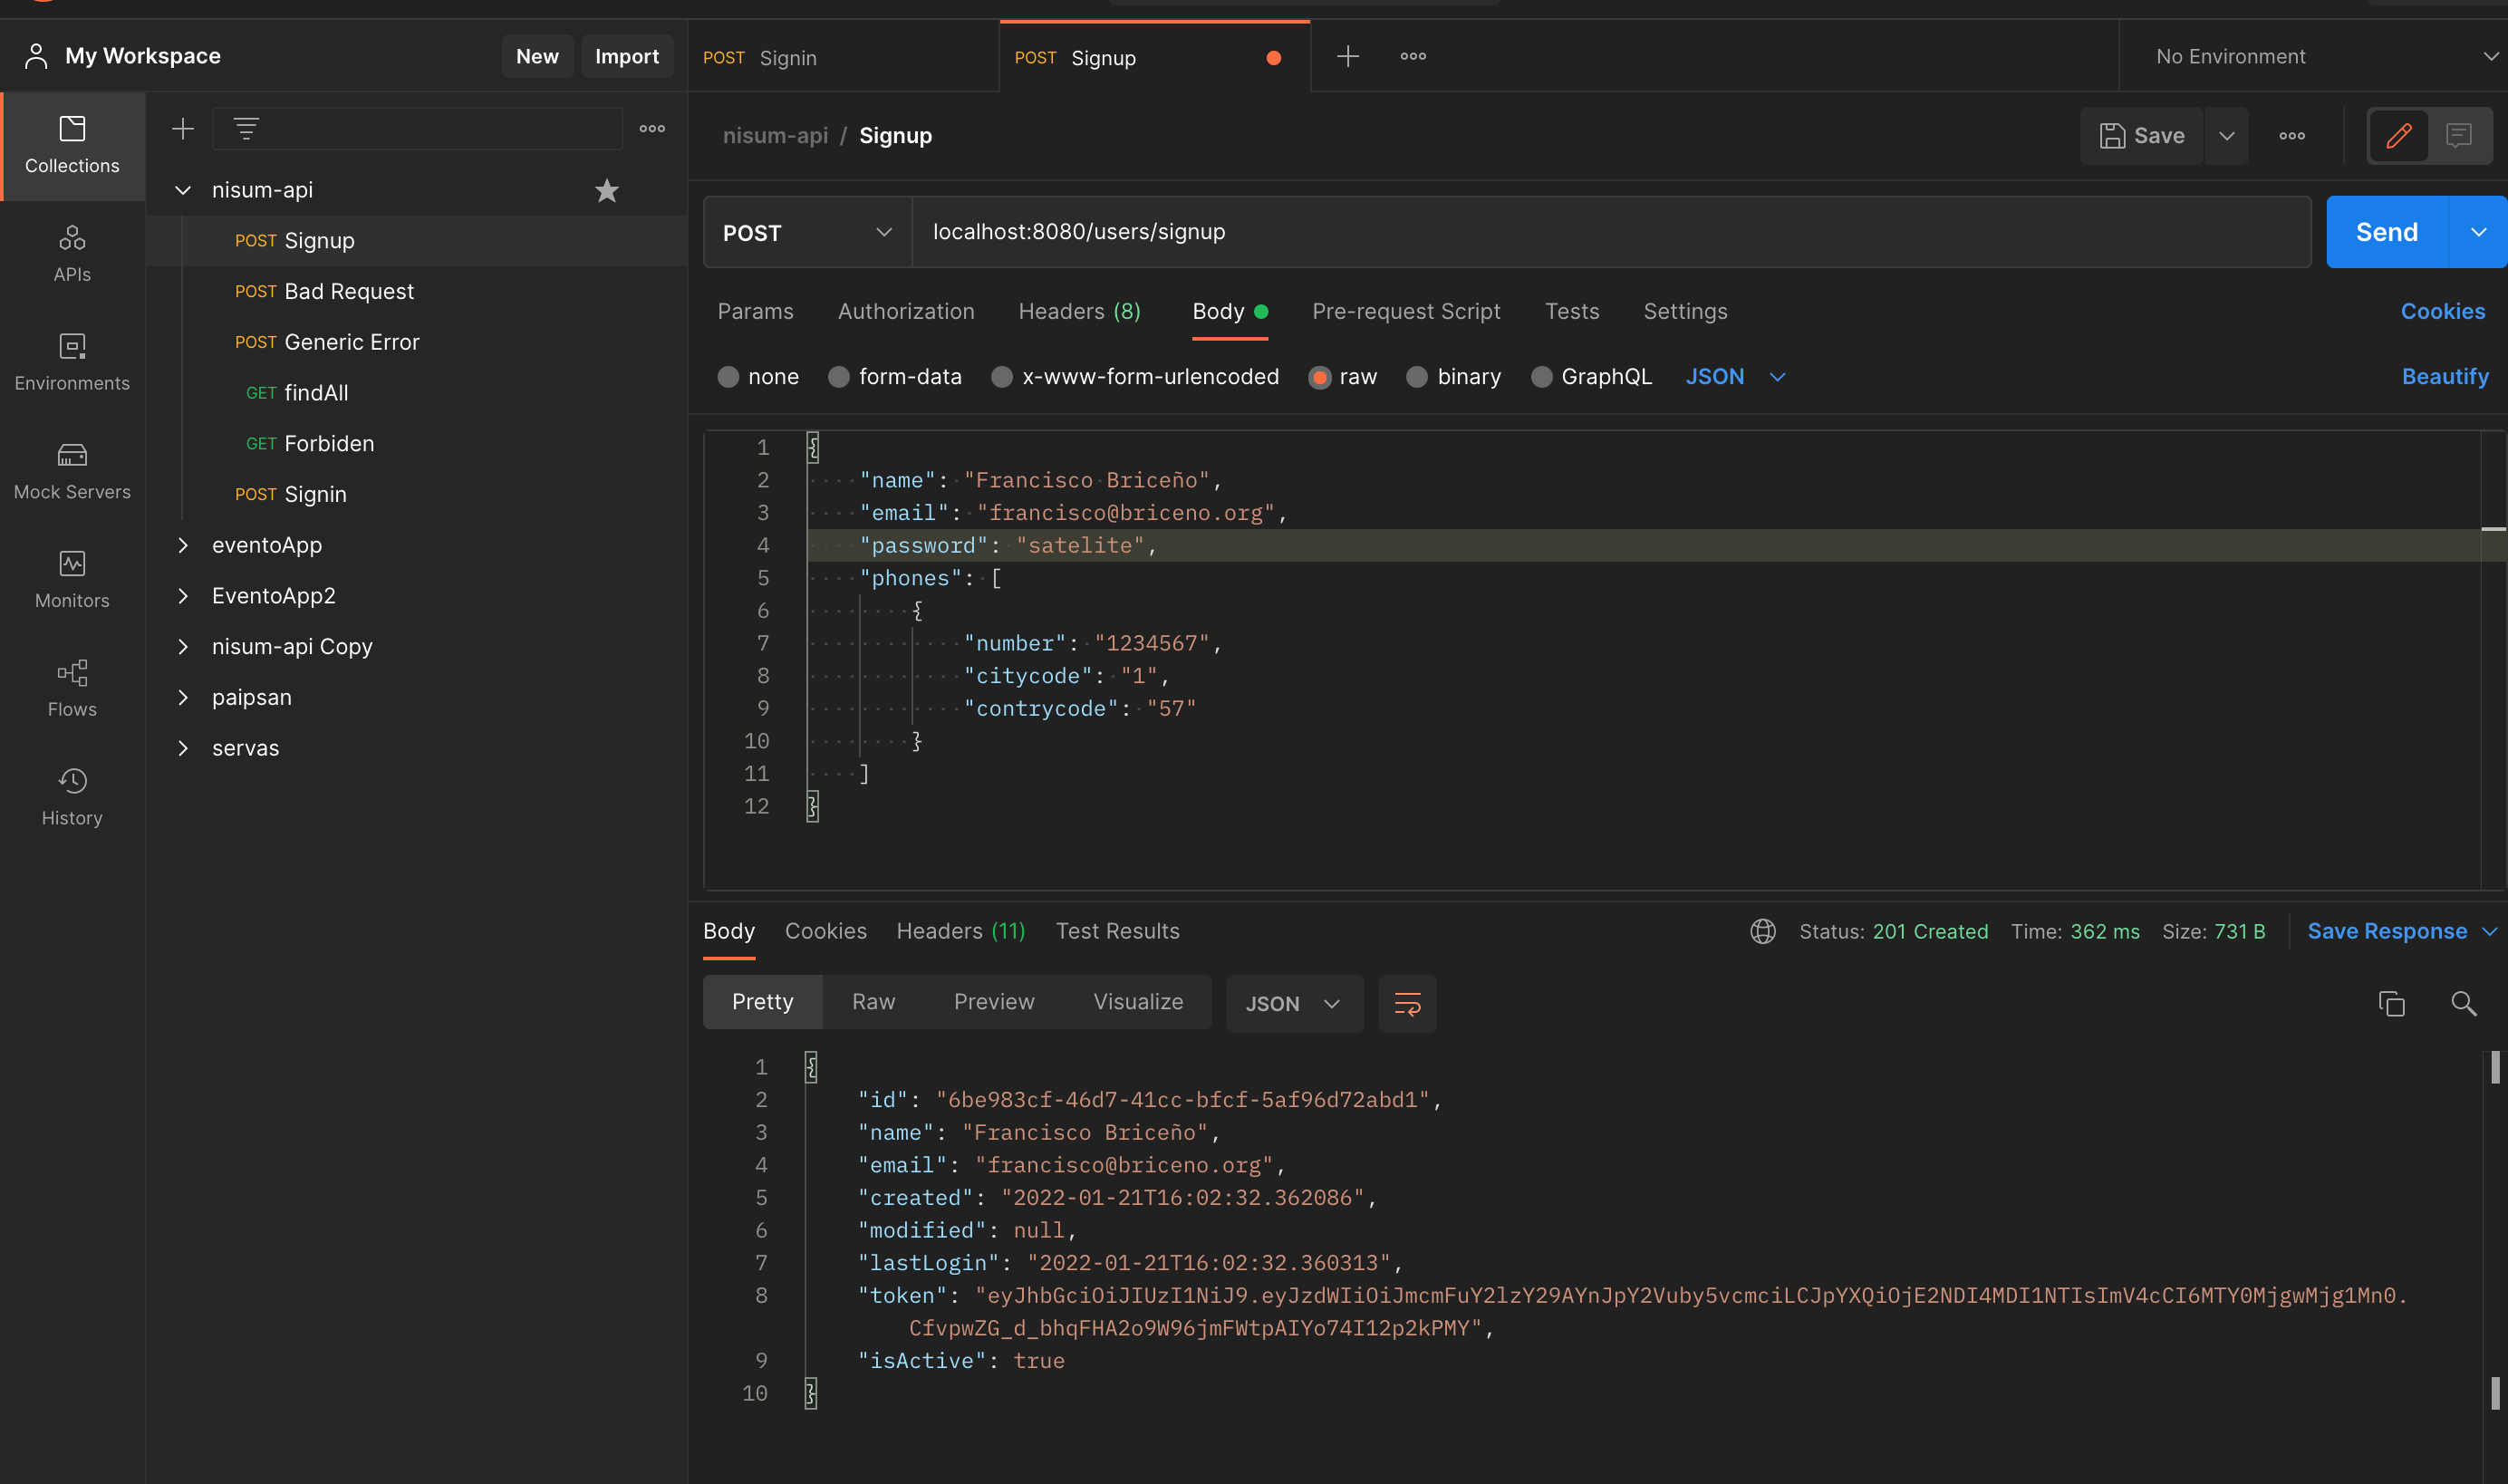Click the copy response icon
The height and width of the screenshot is (1484, 2508).
click(x=2391, y=1003)
